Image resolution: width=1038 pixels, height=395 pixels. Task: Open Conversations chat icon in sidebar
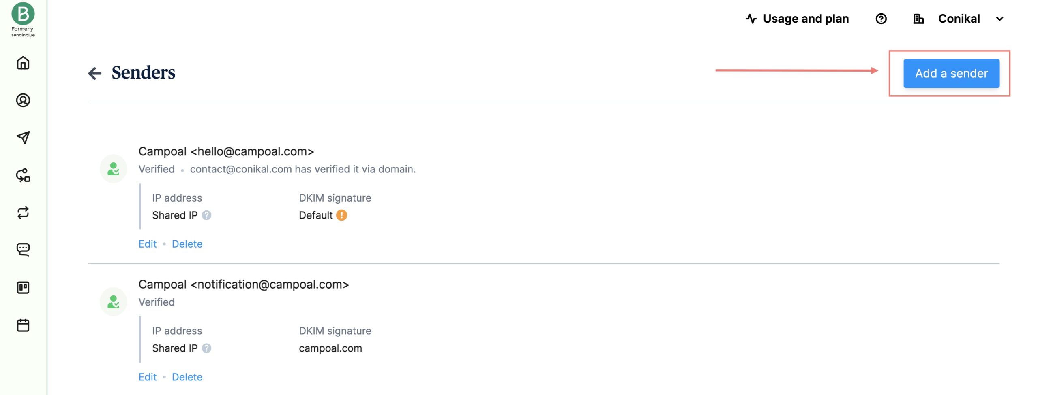point(23,250)
